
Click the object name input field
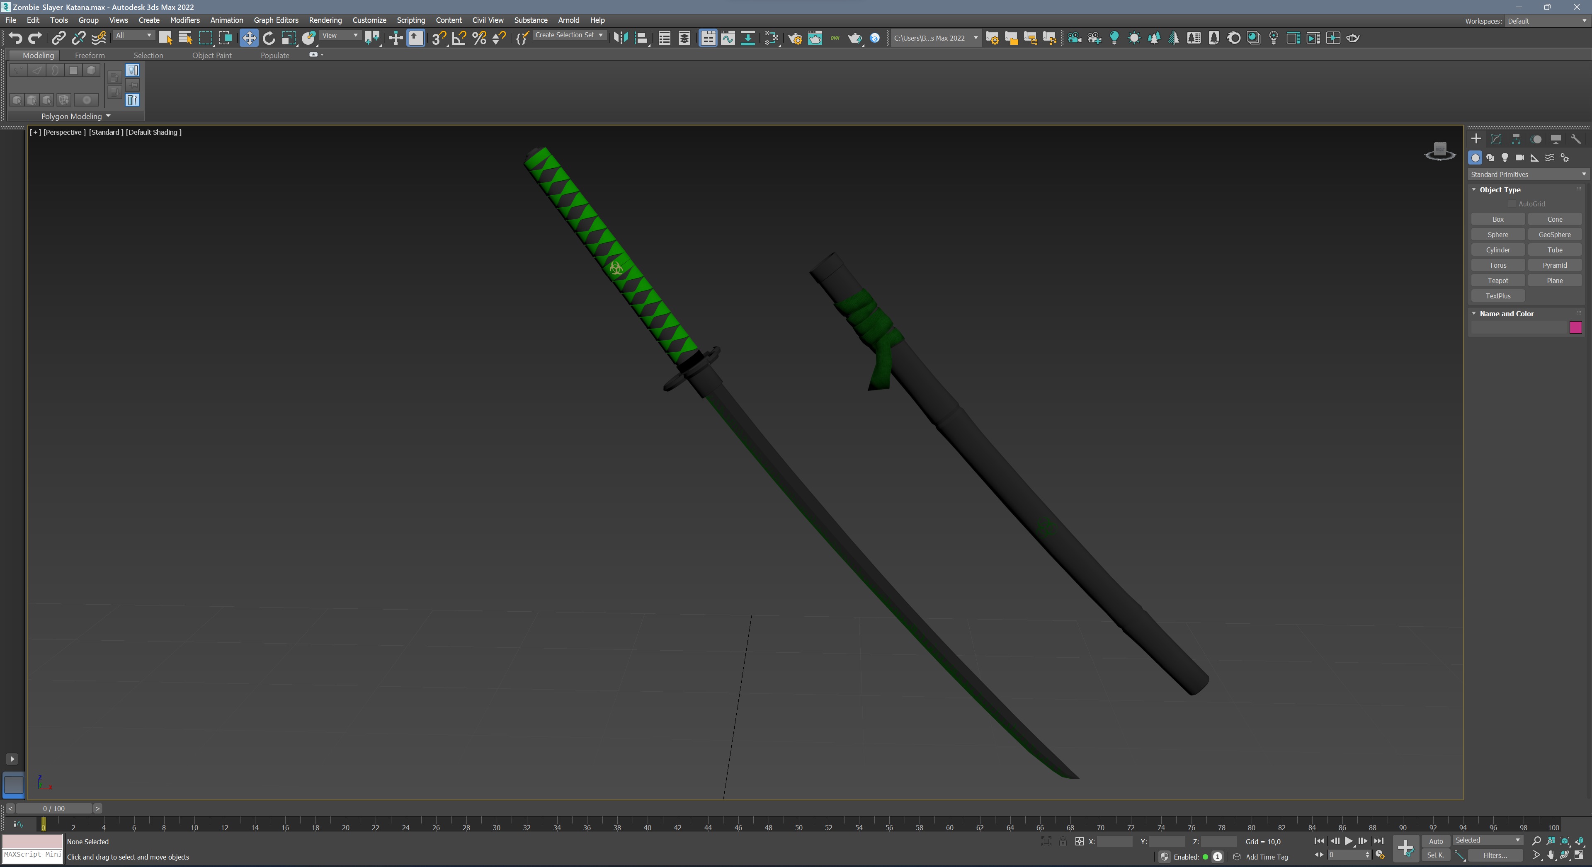[1519, 327]
